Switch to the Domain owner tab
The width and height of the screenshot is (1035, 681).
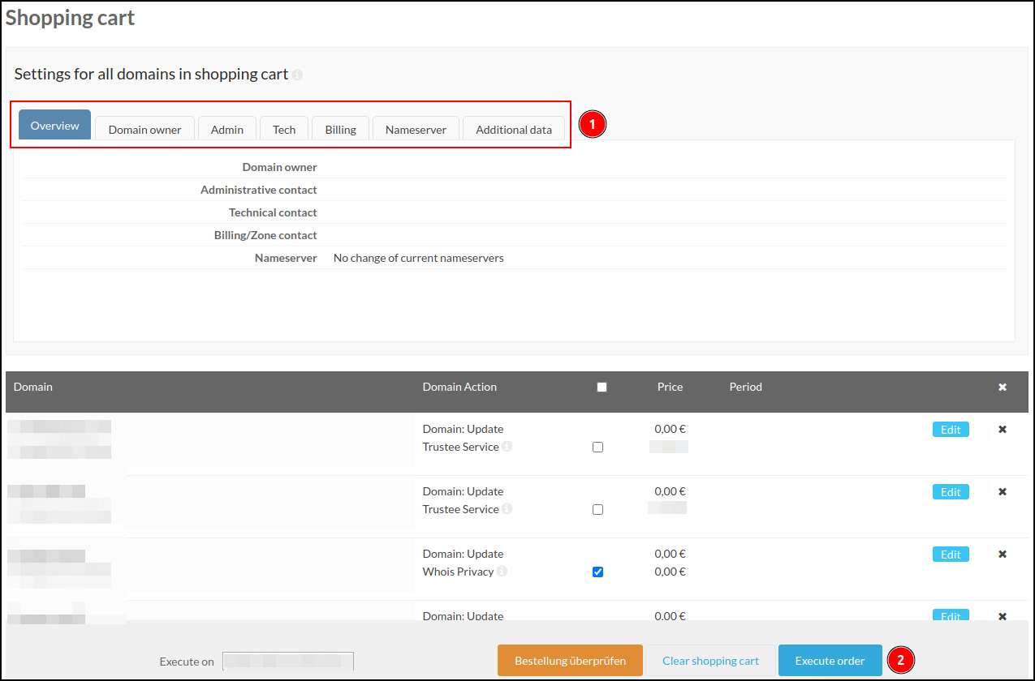tap(144, 130)
